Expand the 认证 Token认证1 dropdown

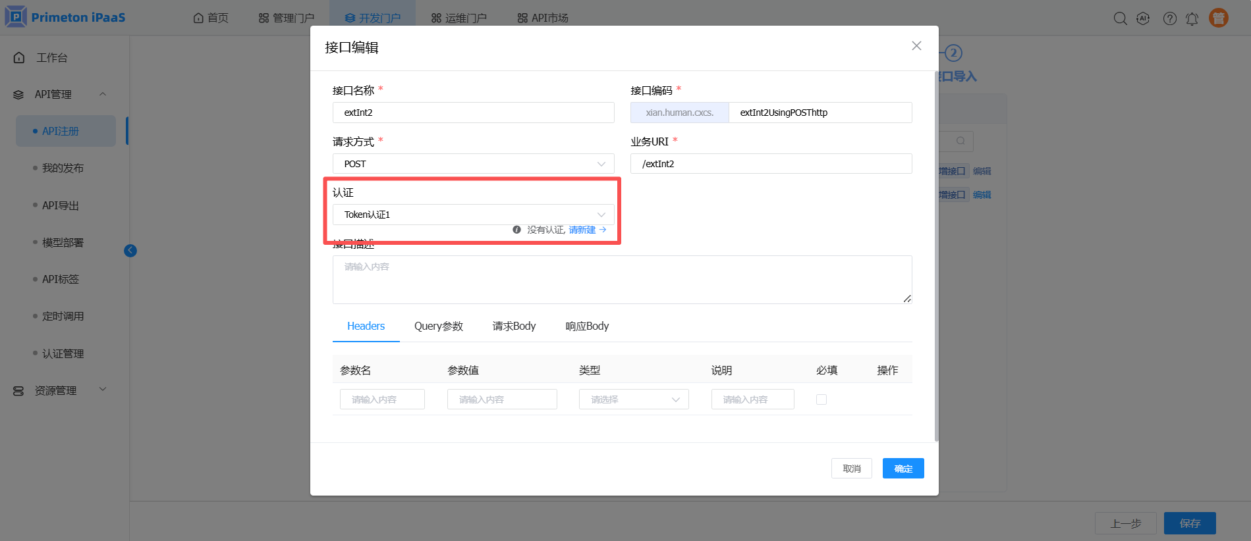(x=473, y=215)
